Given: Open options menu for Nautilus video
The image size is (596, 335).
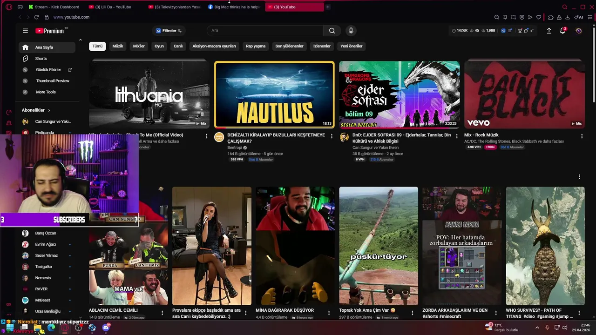Looking at the screenshot, I should [332, 136].
